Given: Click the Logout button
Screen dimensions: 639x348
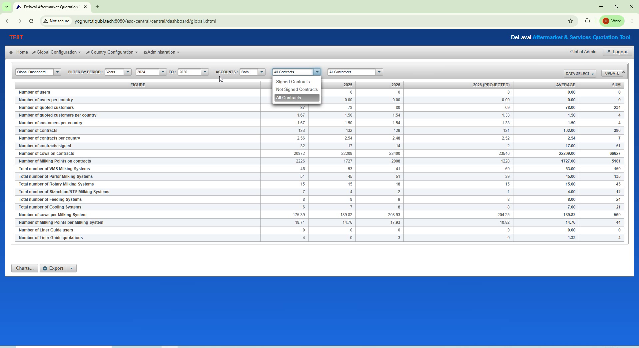Looking at the screenshot, I should click(x=617, y=52).
